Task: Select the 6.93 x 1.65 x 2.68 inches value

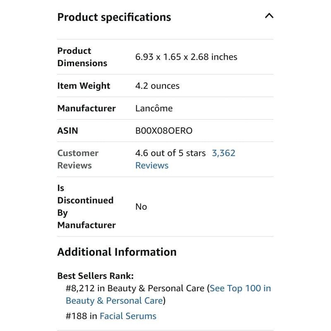Action: click(186, 57)
